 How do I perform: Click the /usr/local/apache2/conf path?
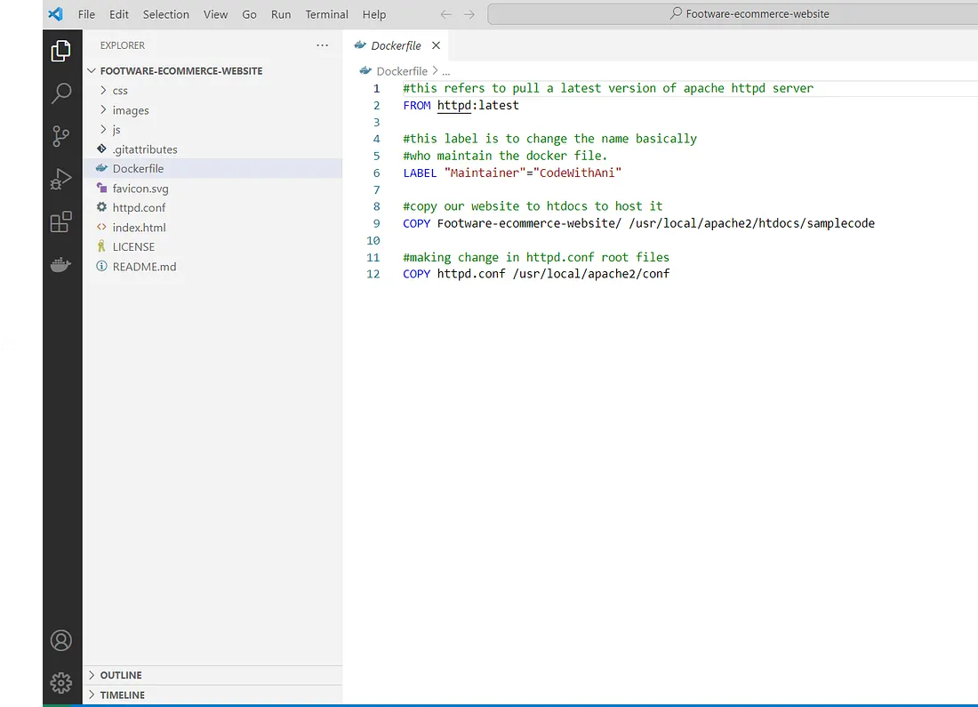click(x=591, y=273)
